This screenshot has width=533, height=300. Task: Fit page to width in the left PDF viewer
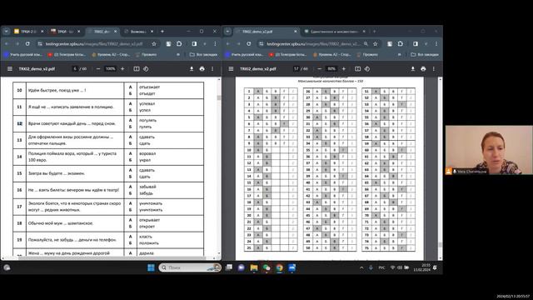[x=137, y=68]
